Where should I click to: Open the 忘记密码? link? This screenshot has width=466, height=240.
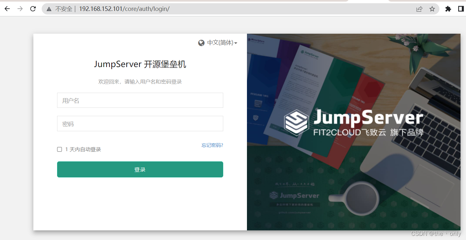point(212,145)
